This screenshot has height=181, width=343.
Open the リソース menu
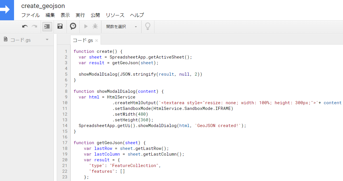115,15
